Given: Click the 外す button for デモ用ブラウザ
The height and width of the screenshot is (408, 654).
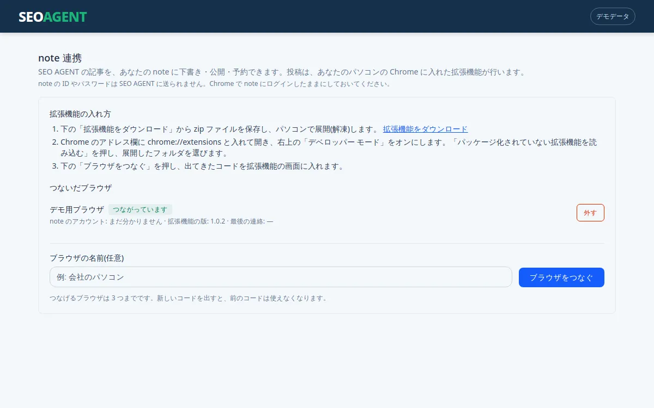Looking at the screenshot, I should pyautogui.click(x=590, y=213).
